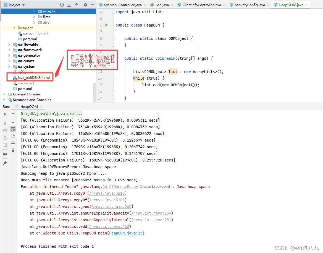Open Project panel settings gear
The width and height of the screenshot is (323, 253).
(85, 4)
